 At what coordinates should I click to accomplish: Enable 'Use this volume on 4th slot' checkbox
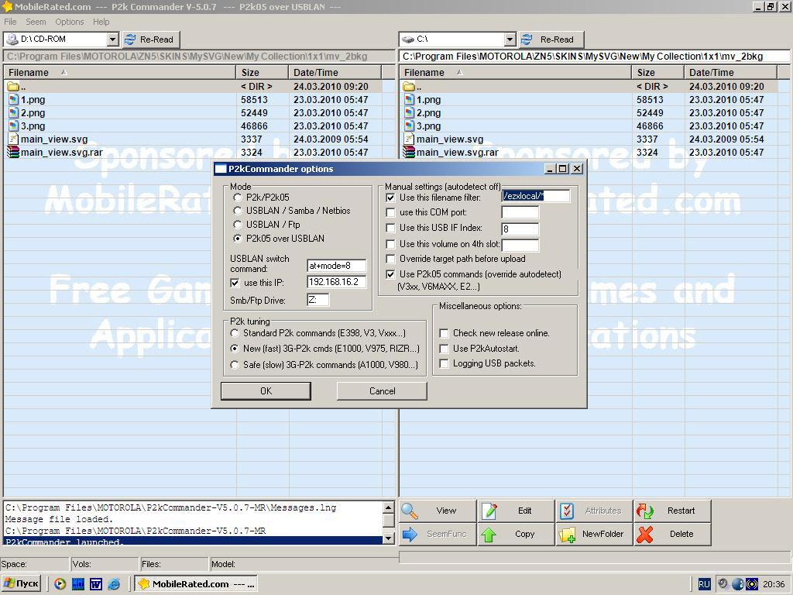[x=390, y=244]
